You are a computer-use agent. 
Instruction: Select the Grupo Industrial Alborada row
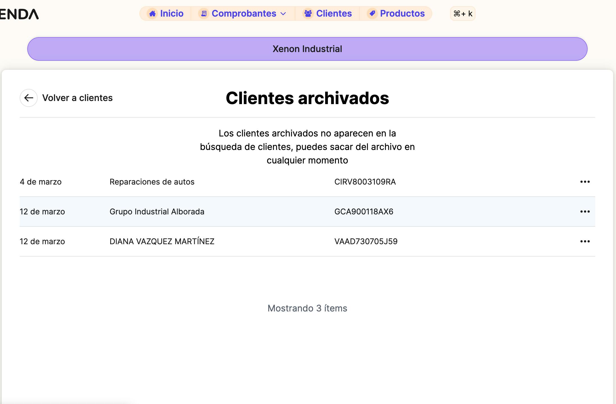pyautogui.click(x=157, y=212)
